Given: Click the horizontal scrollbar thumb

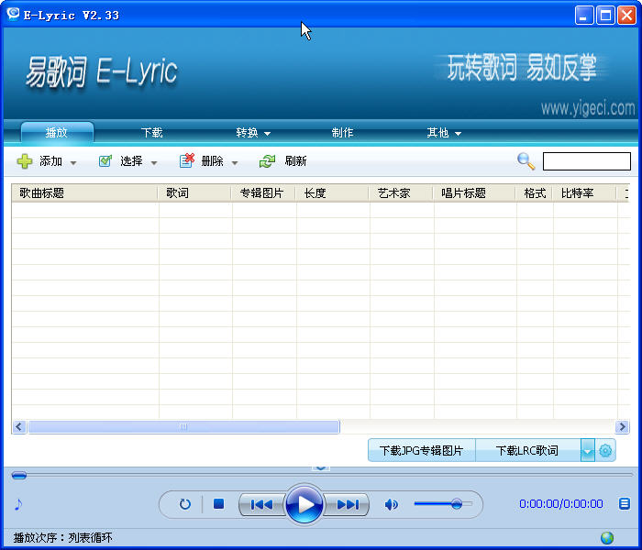Looking at the screenshot, I should click(x=183, y=427).
